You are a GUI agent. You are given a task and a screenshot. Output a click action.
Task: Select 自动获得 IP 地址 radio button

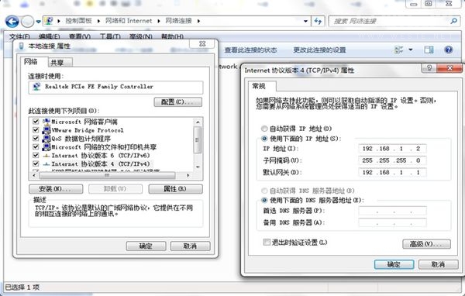coord(264,129)
